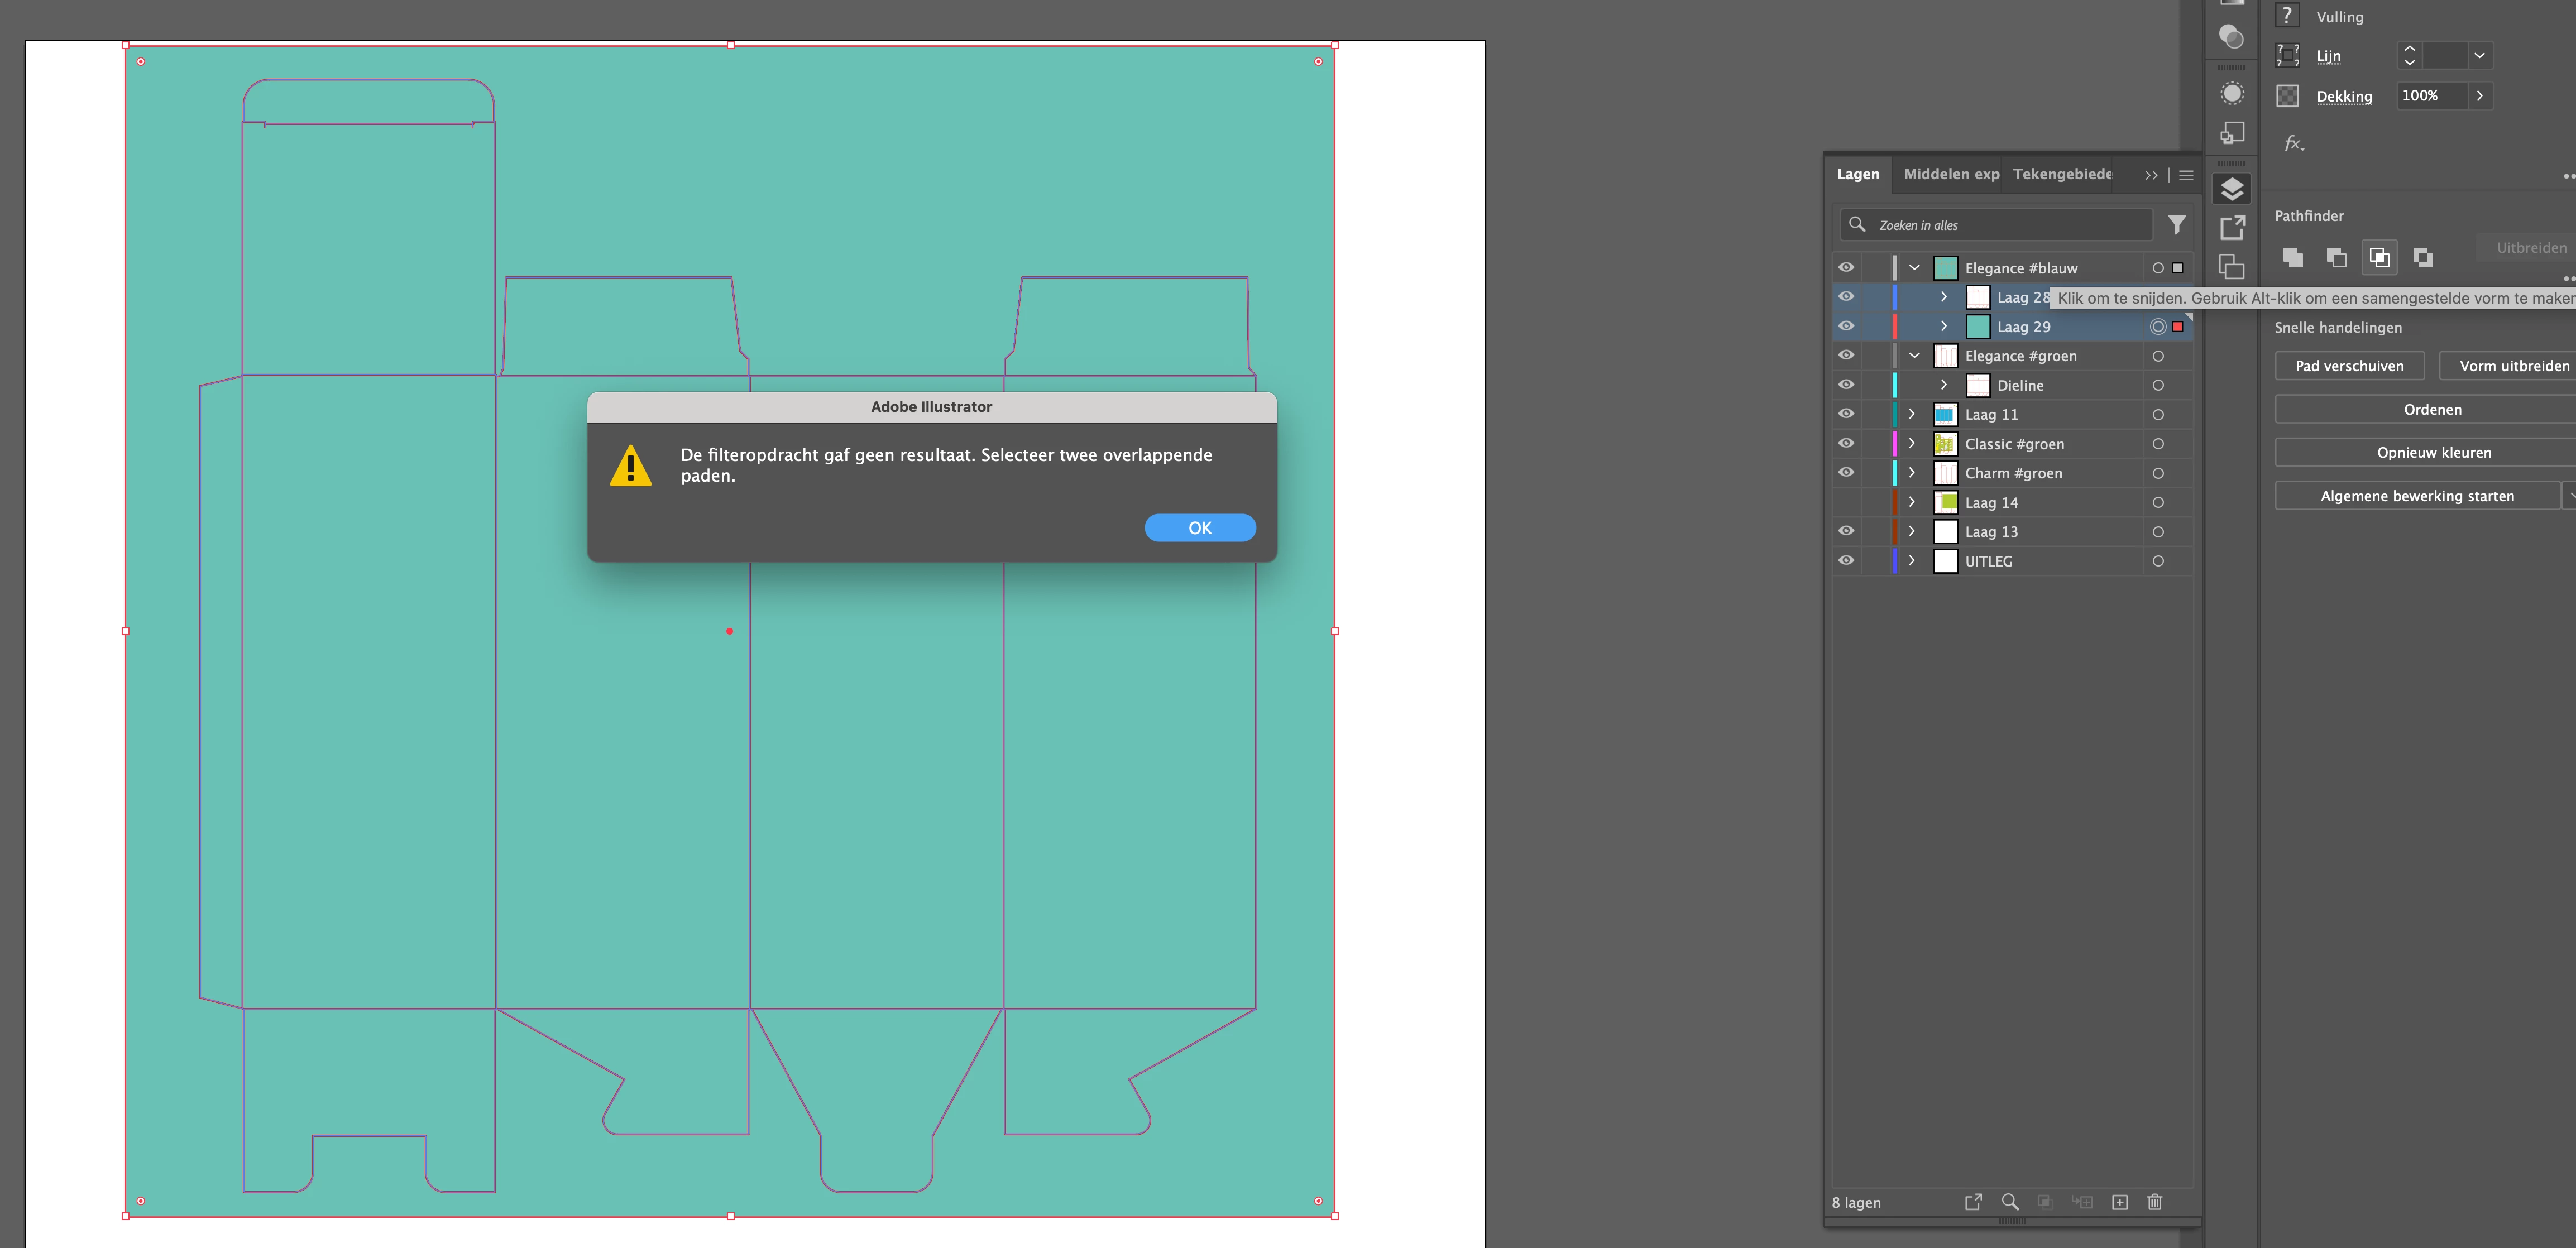Click the new layer plus icon

2119,1202
